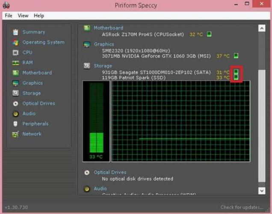The image size is (272, 214).
Task: Click the Peripherals mouse icon
Action: coord(15,124)
